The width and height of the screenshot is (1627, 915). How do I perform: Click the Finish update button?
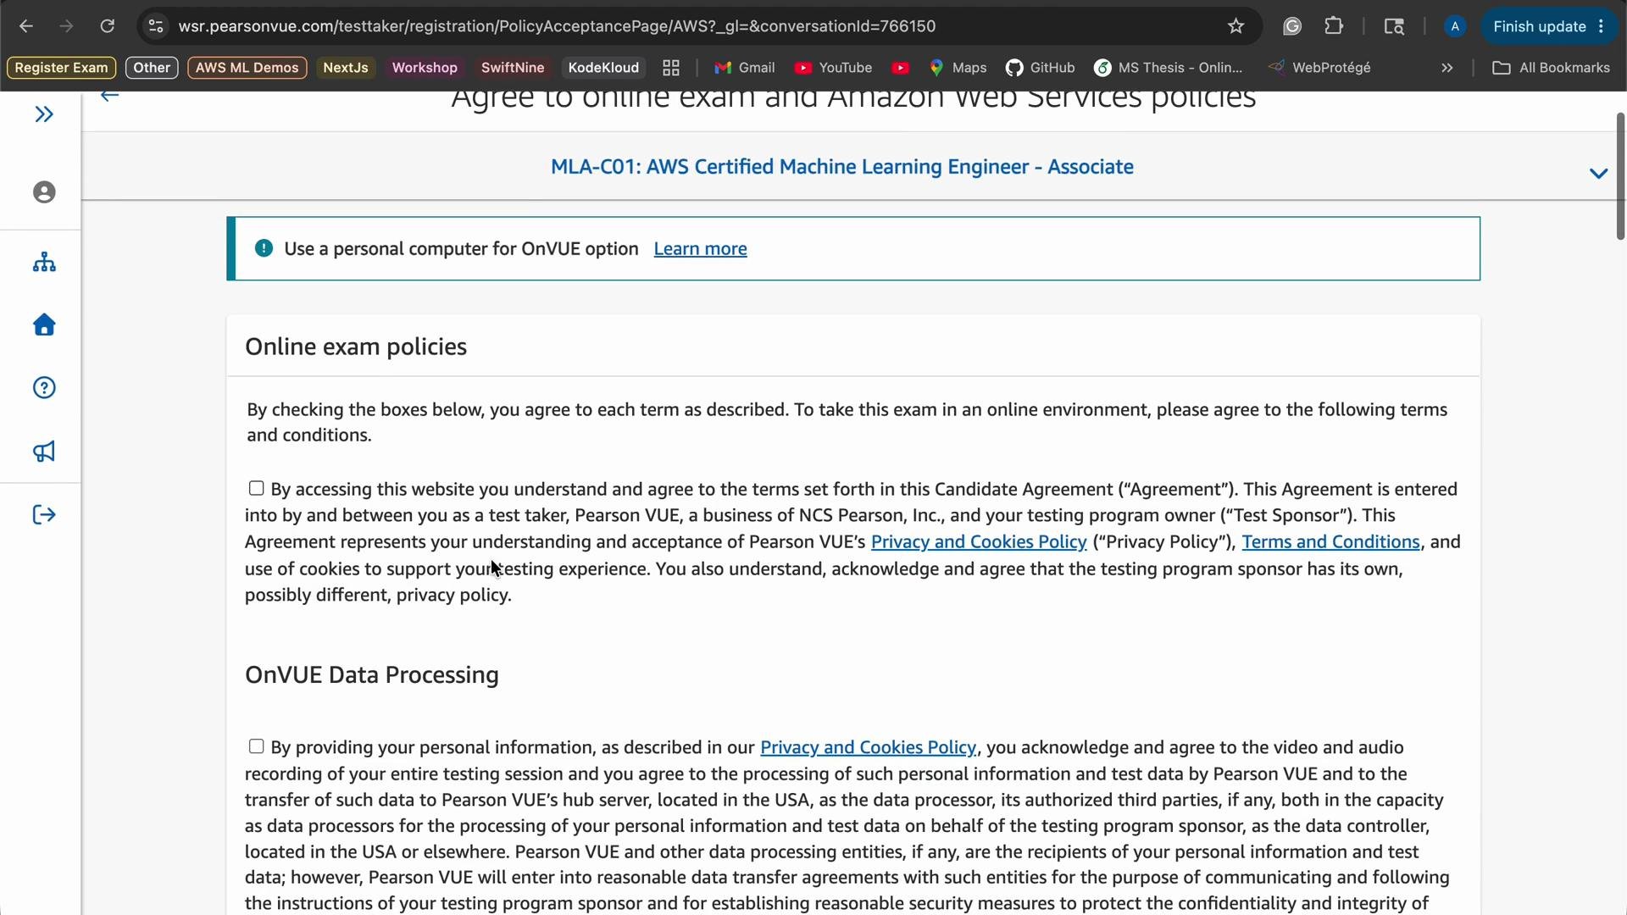pos(1539,26)
